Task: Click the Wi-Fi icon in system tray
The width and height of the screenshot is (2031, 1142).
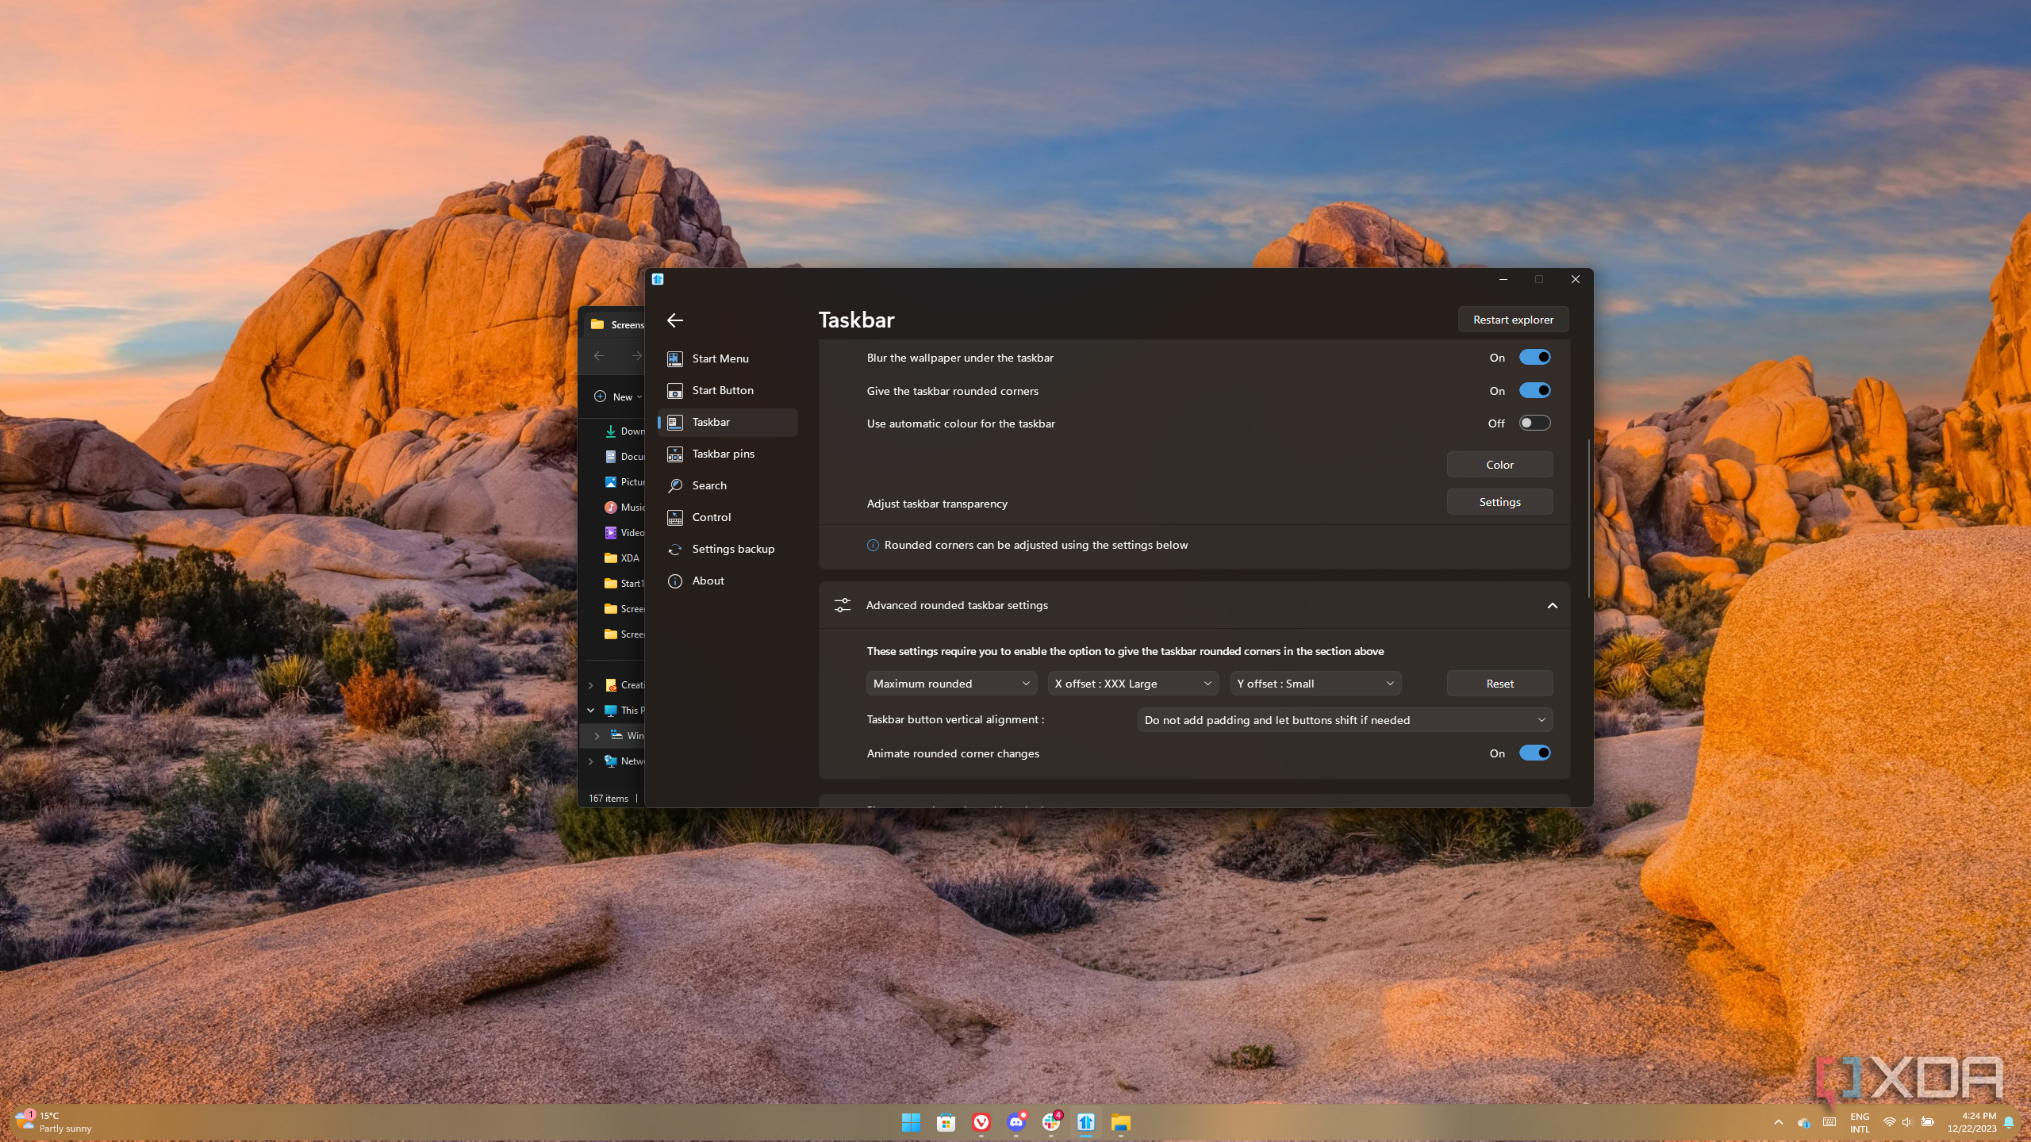Action: [1889, 1122]
